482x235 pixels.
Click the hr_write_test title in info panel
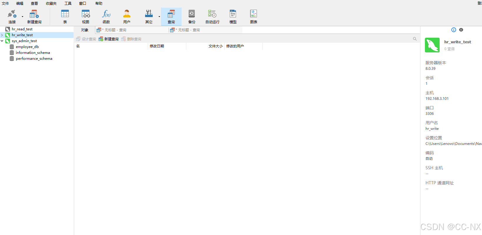click(x=458, y=42)
